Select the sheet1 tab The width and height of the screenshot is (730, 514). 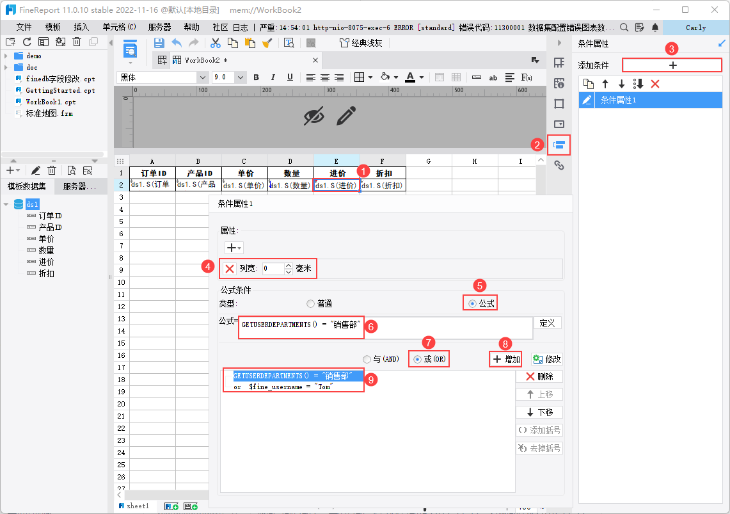[134, 506]
